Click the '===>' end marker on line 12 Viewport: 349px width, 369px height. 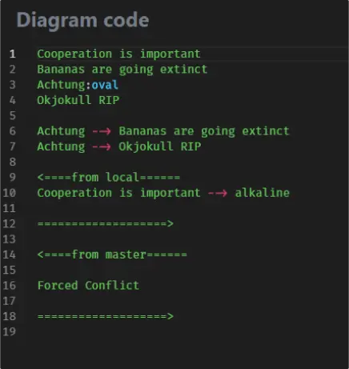coord(106,223)
